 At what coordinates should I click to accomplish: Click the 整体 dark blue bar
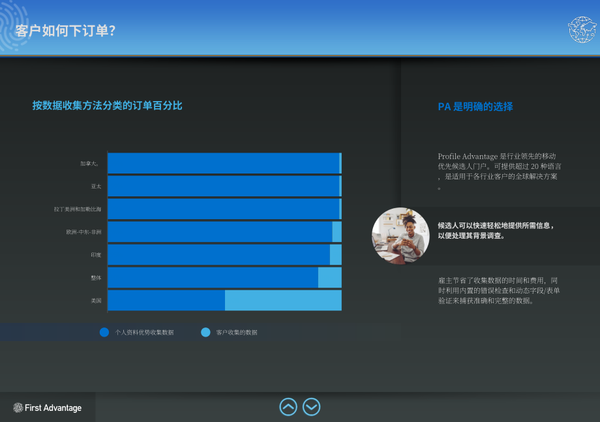pos(213,277)
